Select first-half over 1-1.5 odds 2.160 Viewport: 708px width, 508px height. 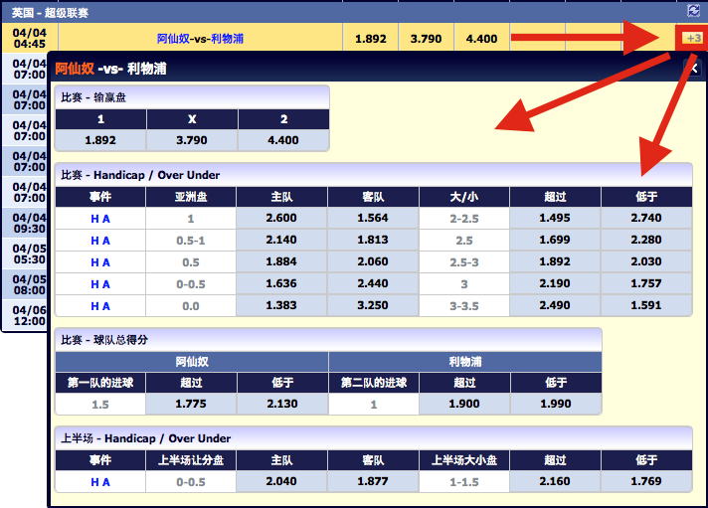(x=555, y=481)
